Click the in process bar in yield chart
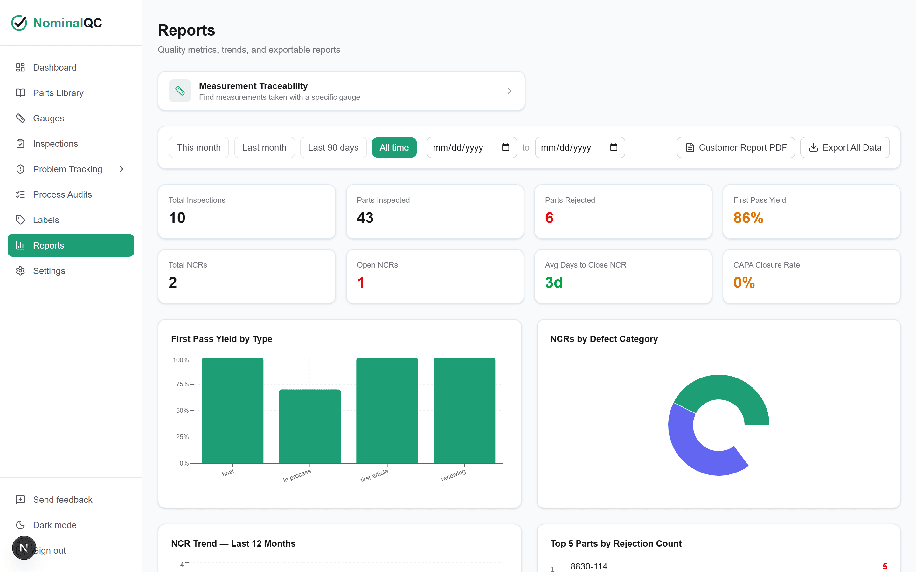 coord(309,426)
